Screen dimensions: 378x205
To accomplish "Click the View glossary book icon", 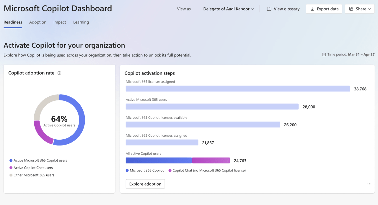I will click(x=269, y=9).
